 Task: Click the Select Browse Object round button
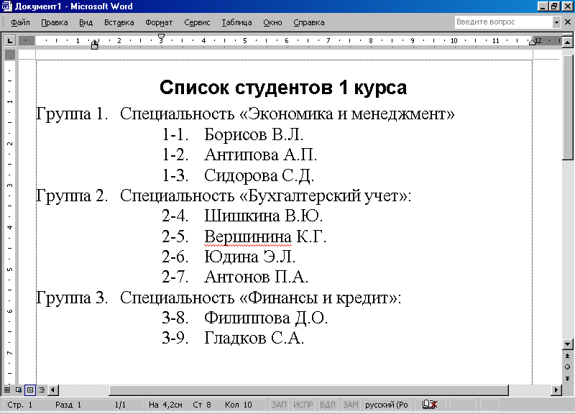coord(567,367)
